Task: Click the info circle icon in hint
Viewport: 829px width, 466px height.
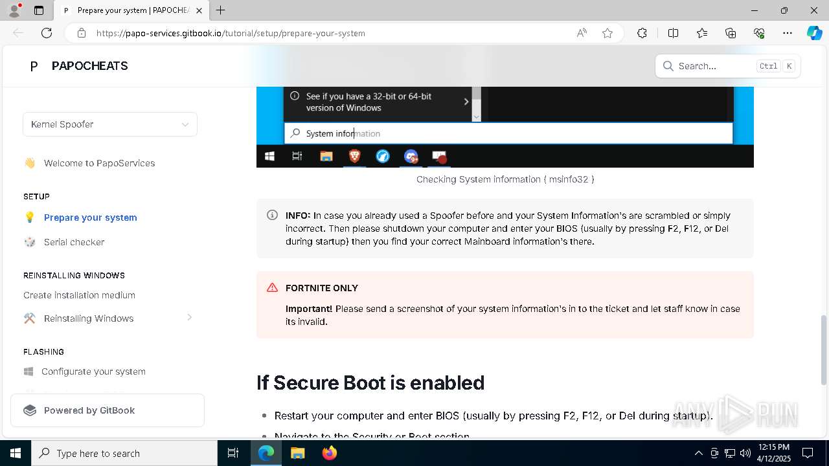Action: pos(272,216)
